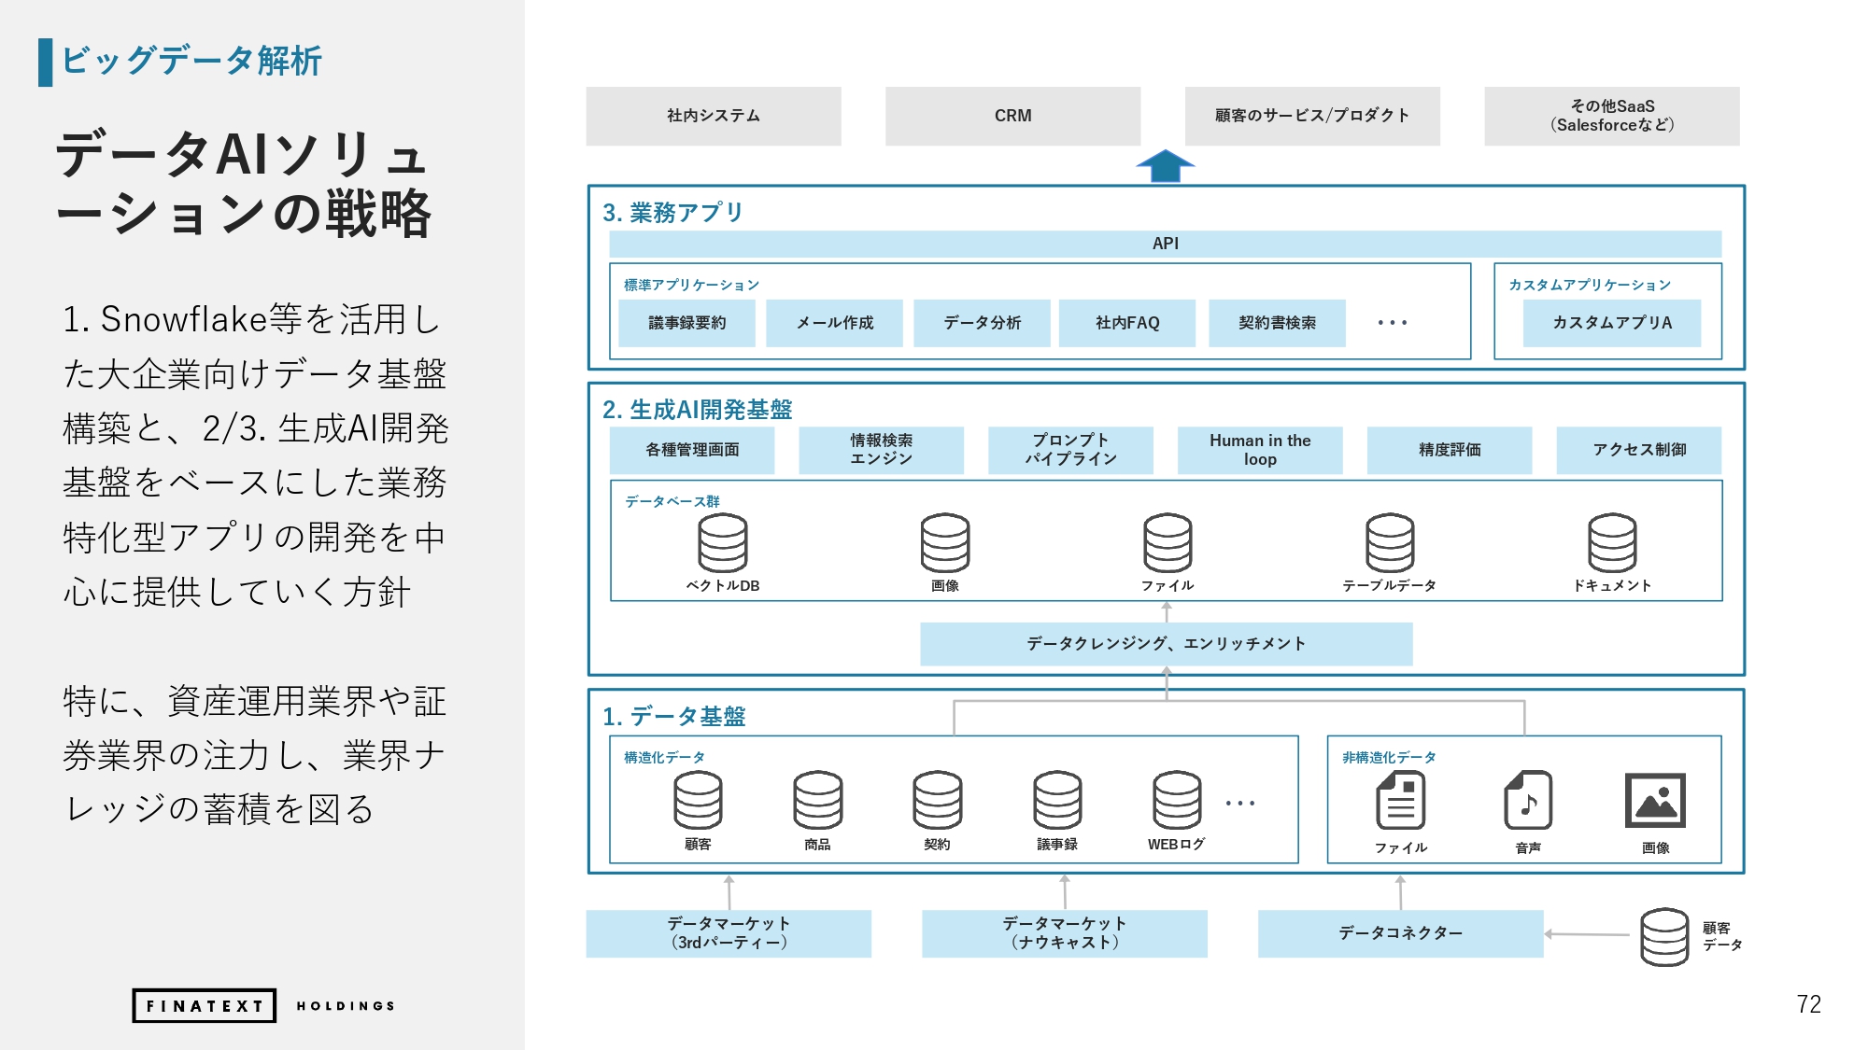This screenshot has height=1050, width=1868.
Task: Click the 社内システム box
Action: pos(714,116)
